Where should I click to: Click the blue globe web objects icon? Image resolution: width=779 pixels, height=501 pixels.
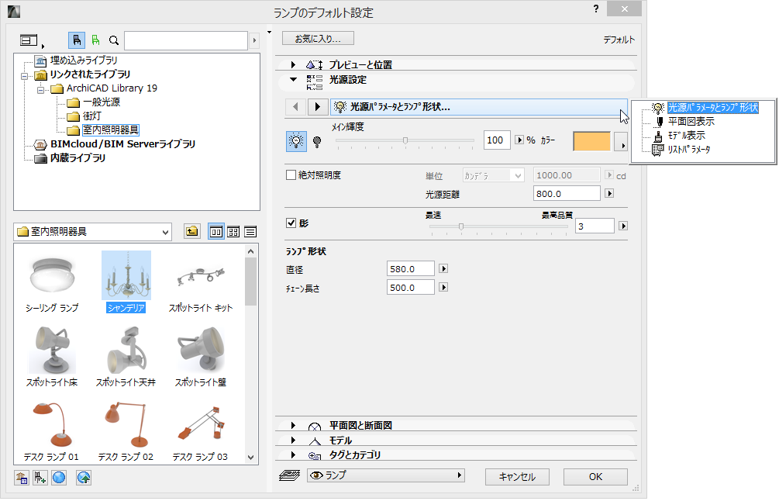pyautogui.click(x=59, y=478)
